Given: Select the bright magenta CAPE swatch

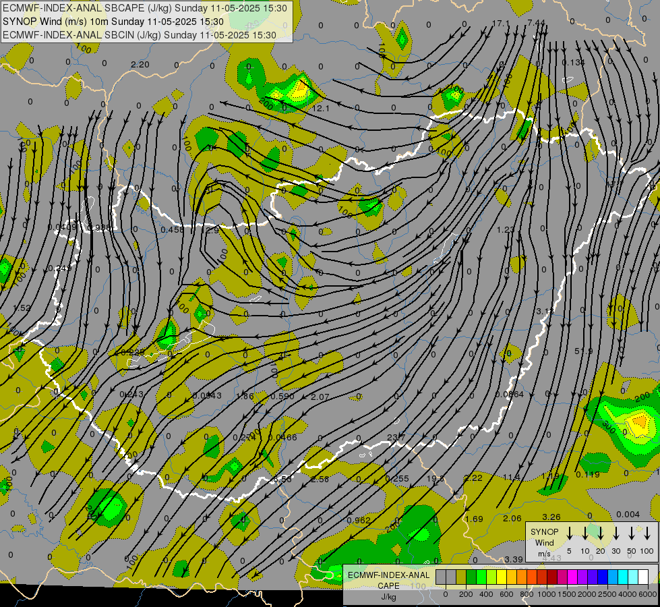Looking at the screenshot, I should tap(572, 577).
